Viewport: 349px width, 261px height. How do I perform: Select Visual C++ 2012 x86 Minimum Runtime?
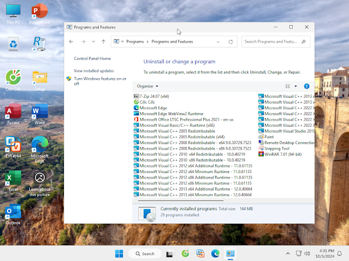point(193,183)
